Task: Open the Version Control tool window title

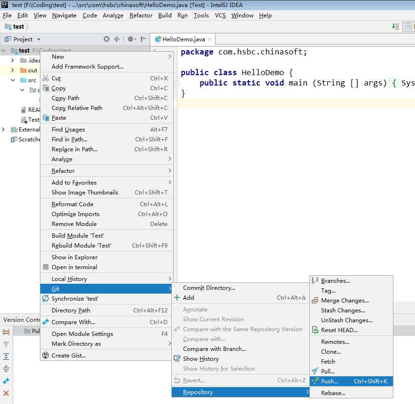Action: [x=21, y=319]
